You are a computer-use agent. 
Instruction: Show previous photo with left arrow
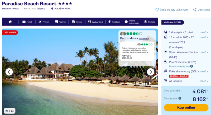click(9, 72)
